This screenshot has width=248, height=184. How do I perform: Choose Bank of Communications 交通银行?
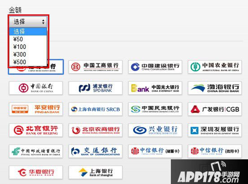tap(96, 151)
